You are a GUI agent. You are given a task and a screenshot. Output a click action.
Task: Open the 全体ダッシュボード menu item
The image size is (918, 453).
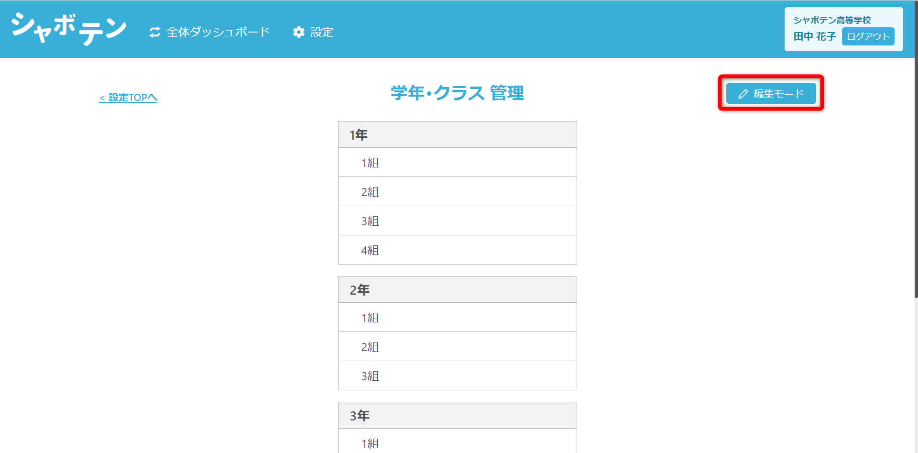pos(210,32)
